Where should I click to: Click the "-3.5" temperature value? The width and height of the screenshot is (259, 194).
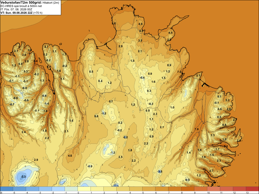point(160,171)
